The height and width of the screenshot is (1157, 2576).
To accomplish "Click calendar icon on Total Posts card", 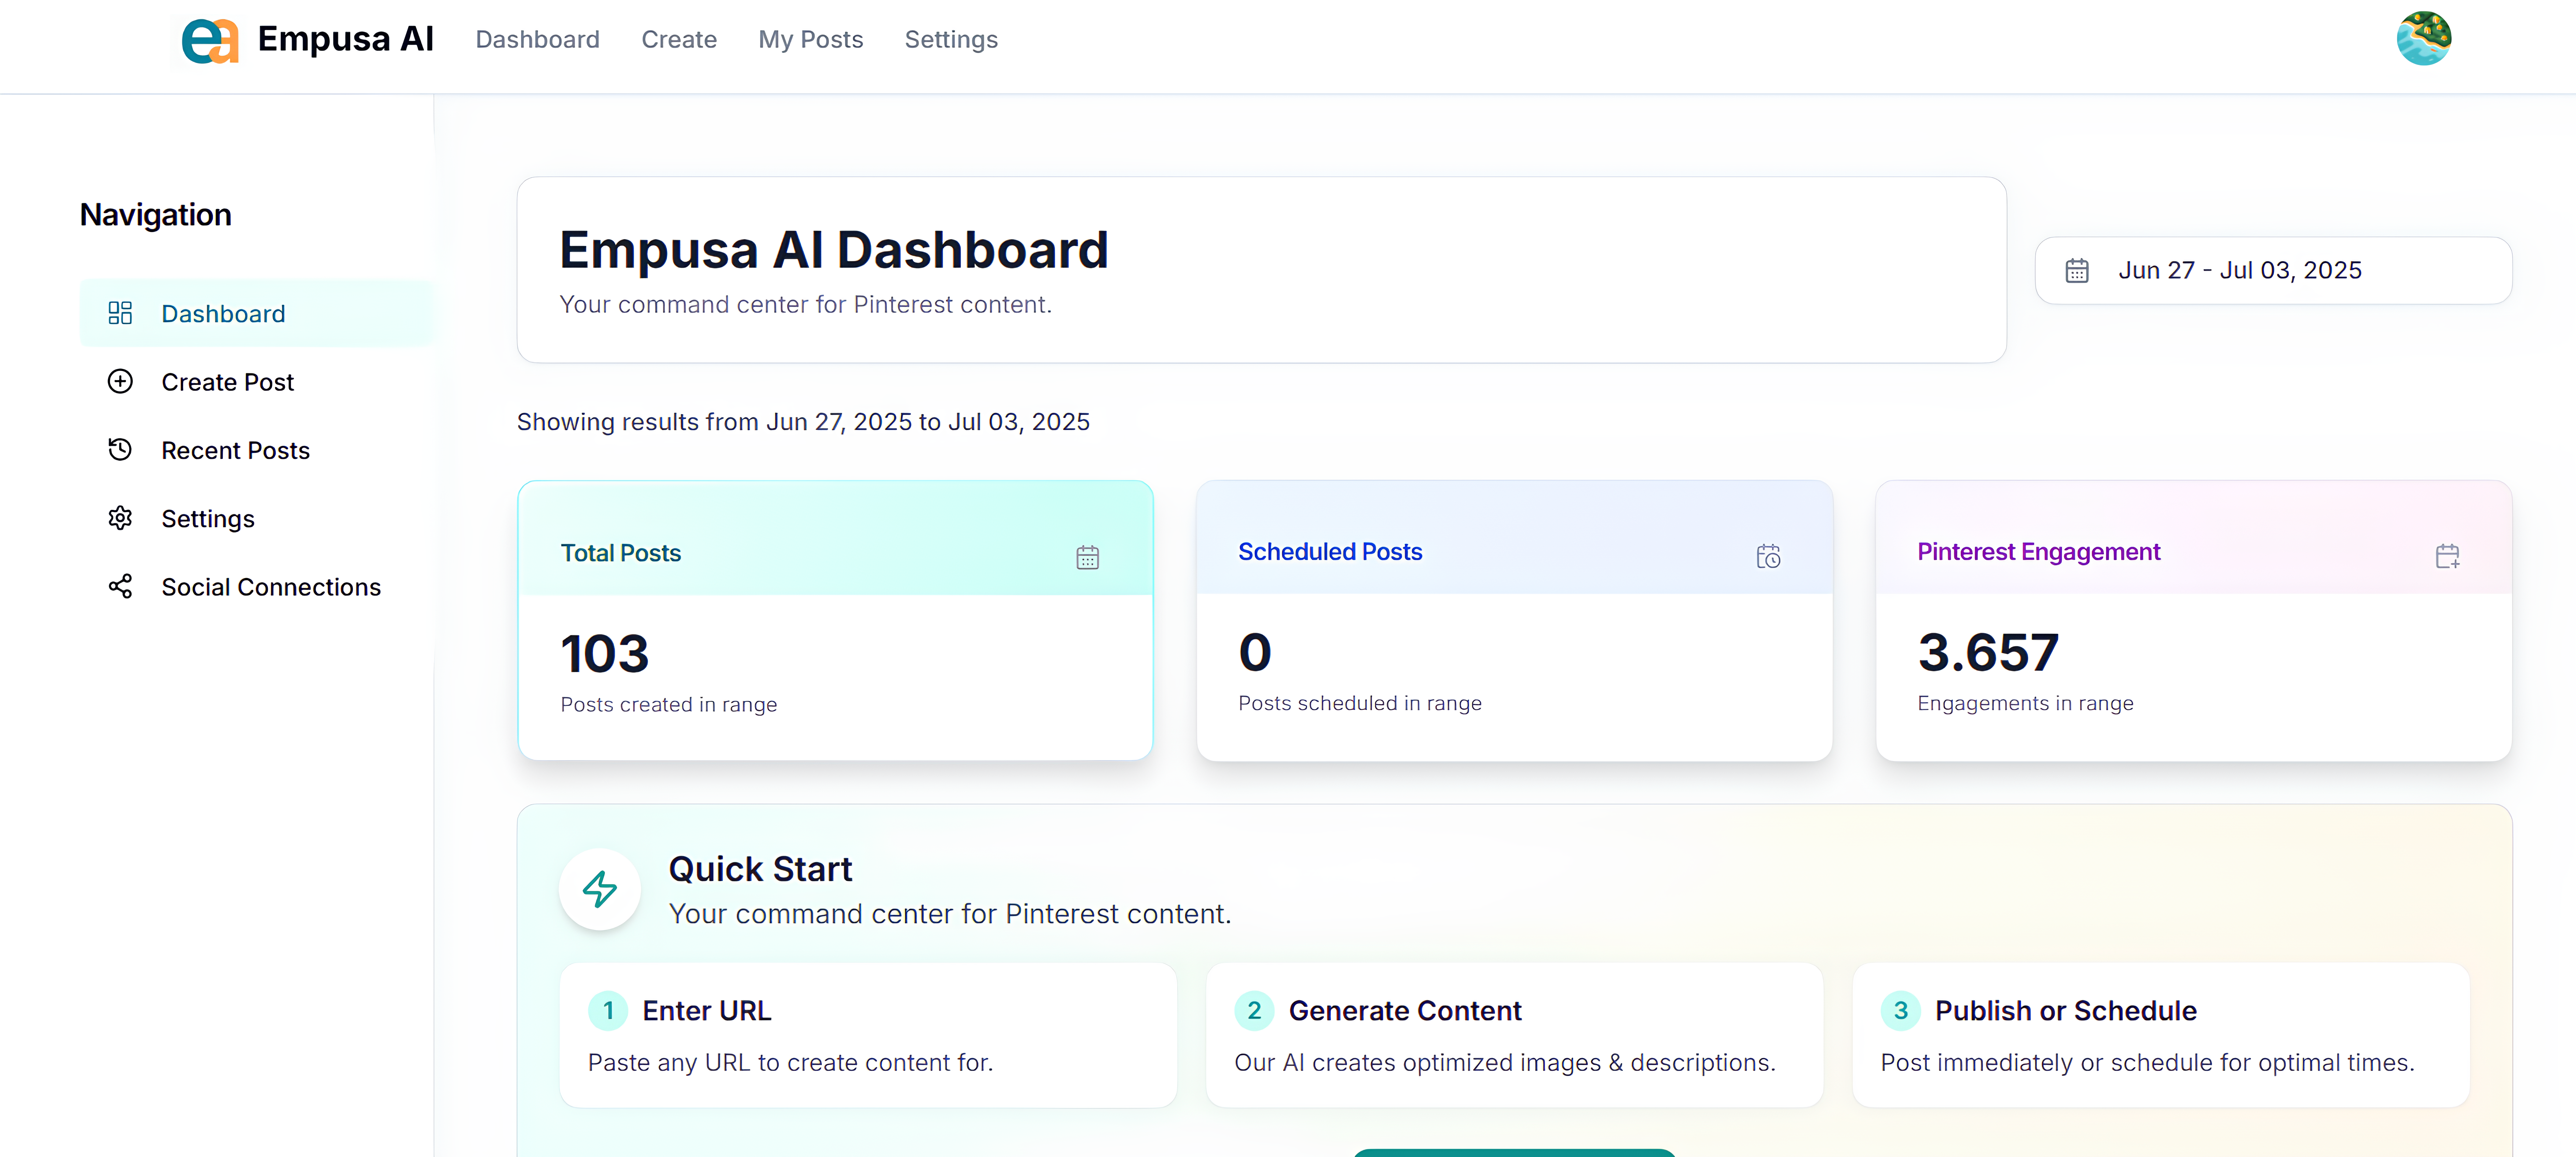I will pyautogui.click(x=1088, y=557).
